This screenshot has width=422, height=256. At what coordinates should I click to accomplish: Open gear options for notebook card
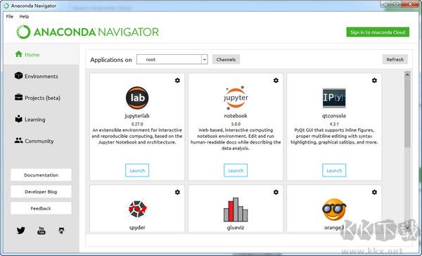276,80
